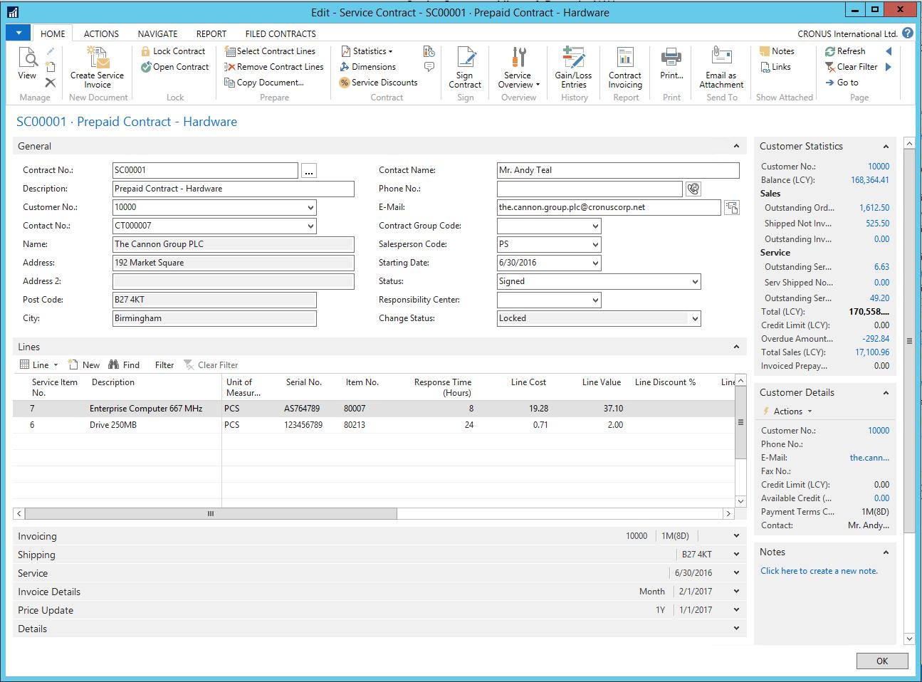Click Lock Contract in the ribbon
922x682 pixels.
point(172,51)
